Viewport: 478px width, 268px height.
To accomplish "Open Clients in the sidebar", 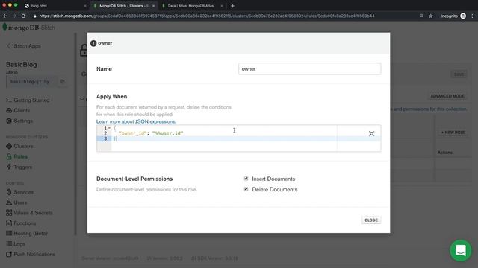I will pyautogui.click(x=22, y=111).
